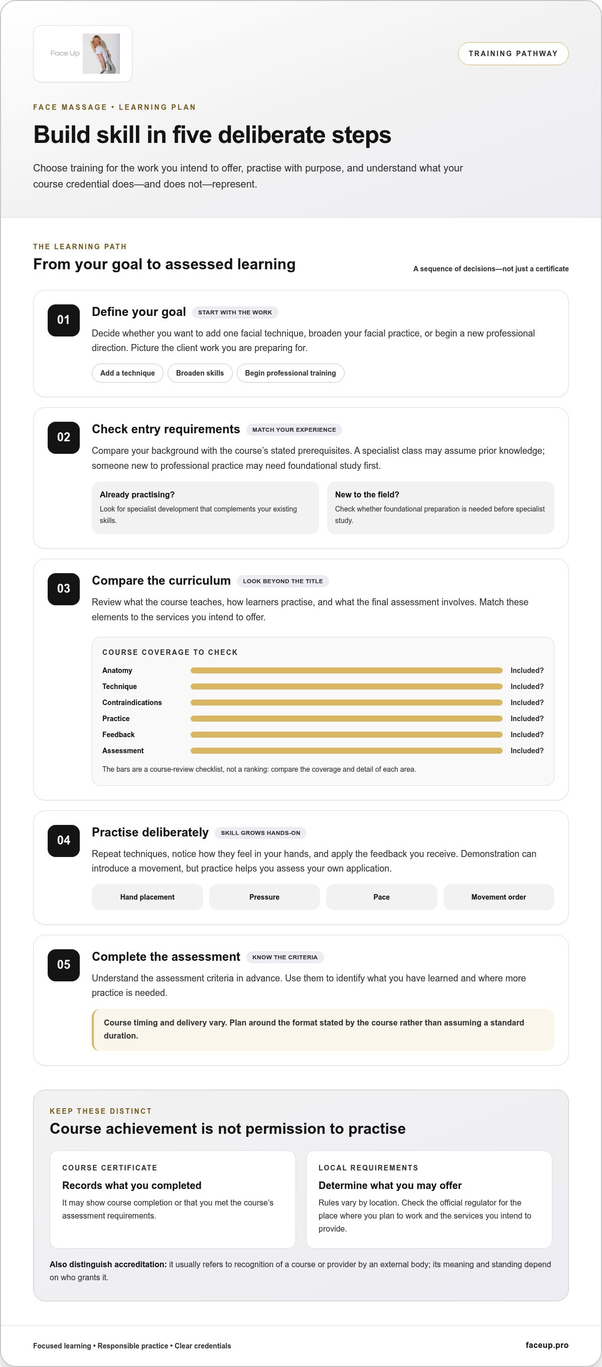Click the Anatomy coverage bar
This screenshot has width=602, height=1367.
(x=346, y=671)
